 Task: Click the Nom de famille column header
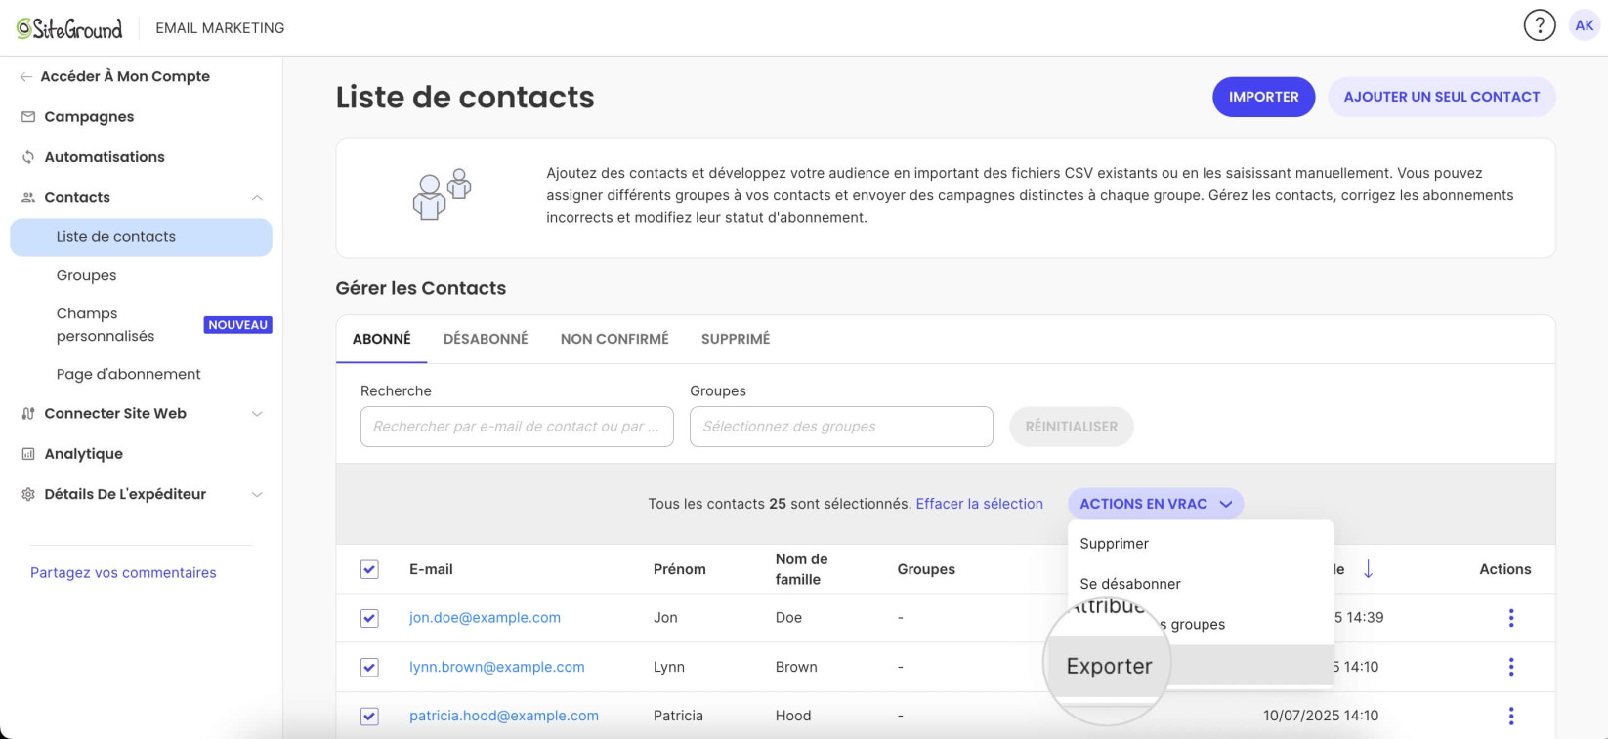[801, 569]
